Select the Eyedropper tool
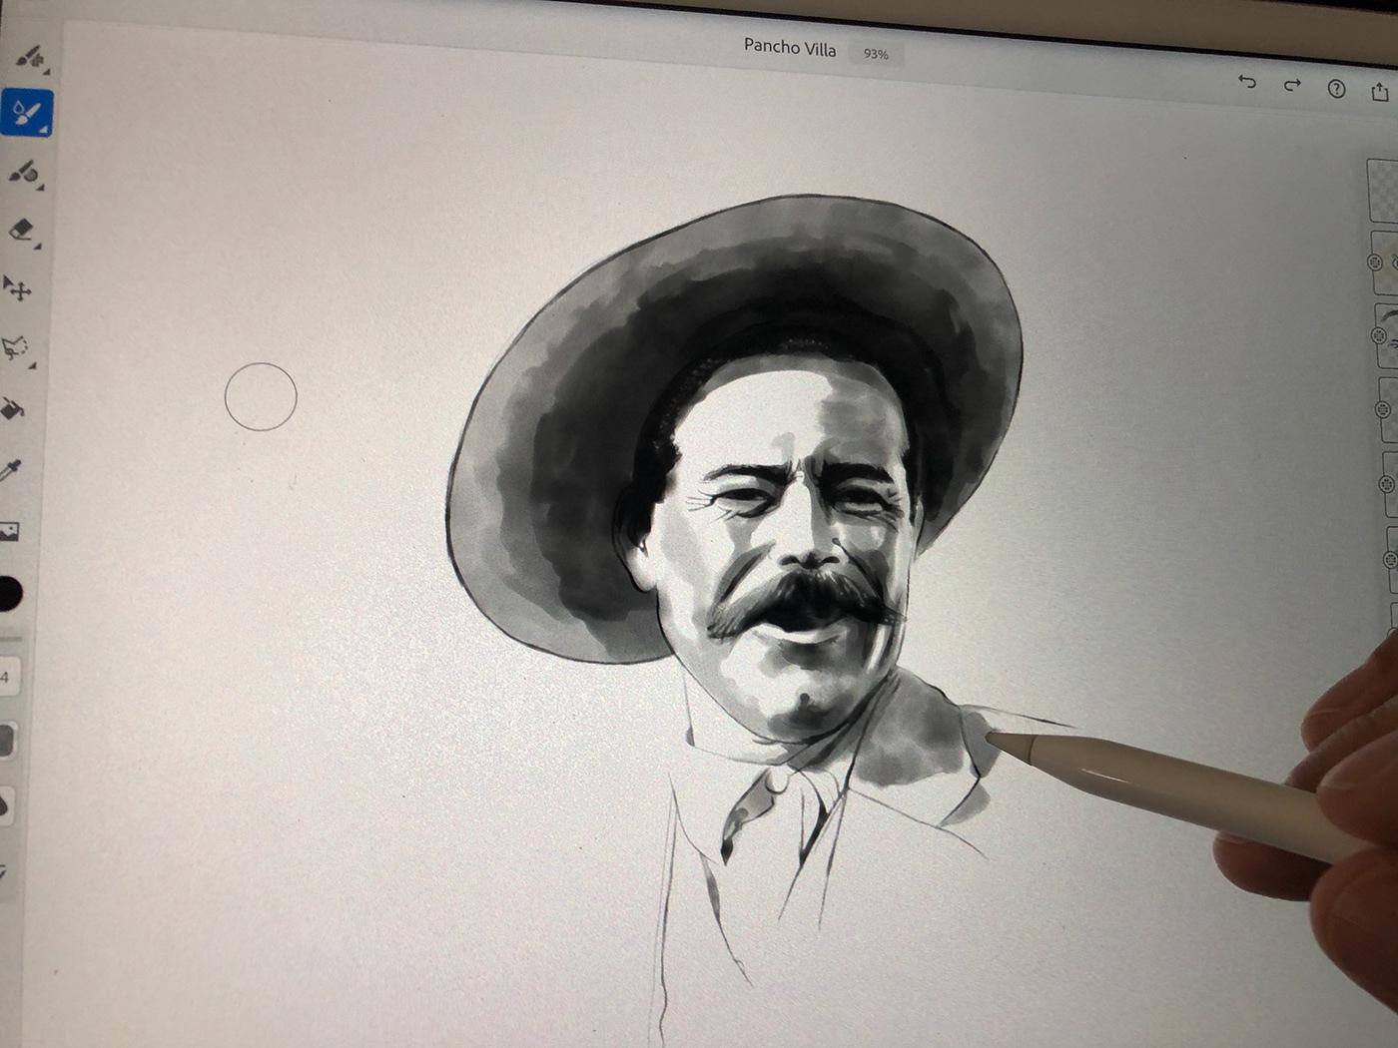 click(x=10, y=469)
